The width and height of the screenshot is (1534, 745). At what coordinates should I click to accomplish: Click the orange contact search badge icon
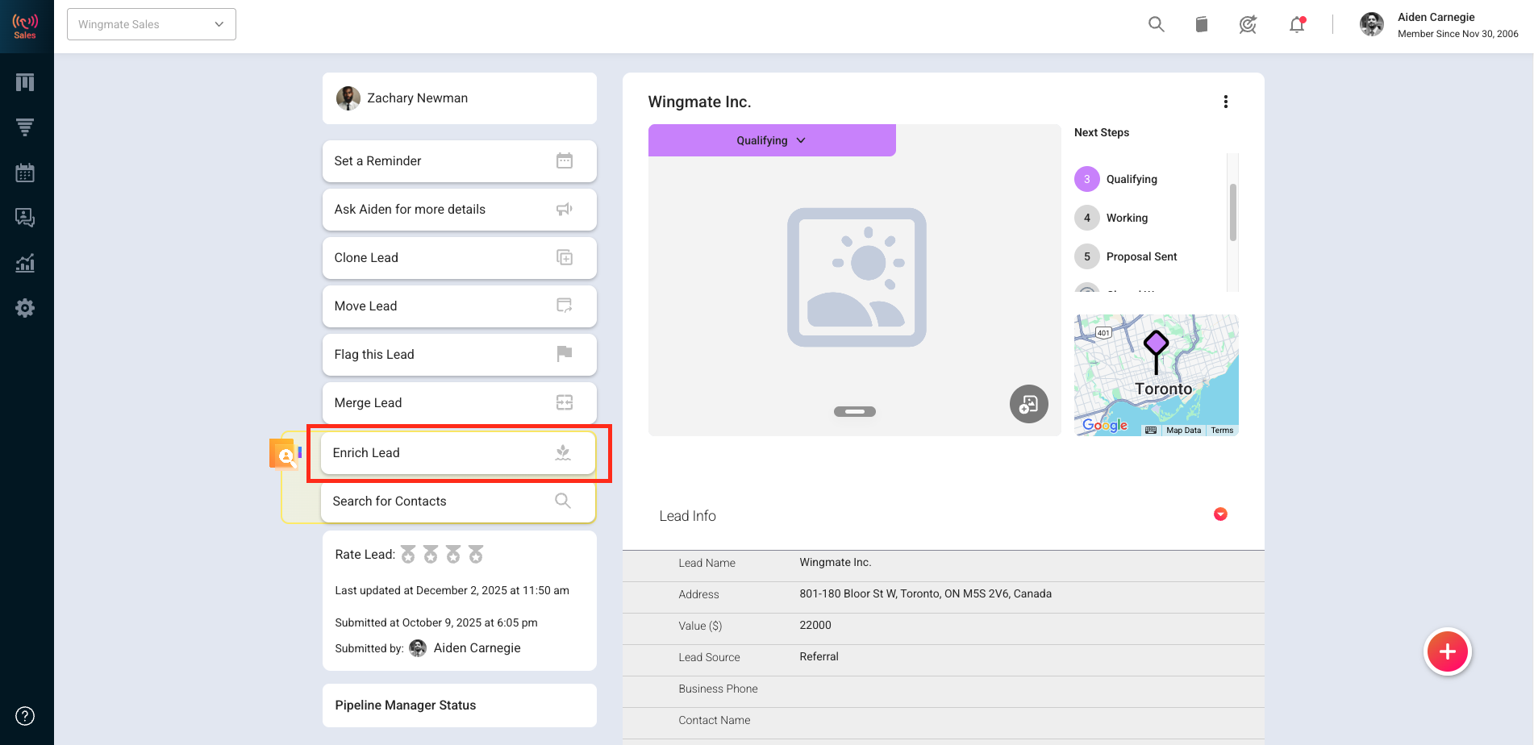tap(283, 454)
